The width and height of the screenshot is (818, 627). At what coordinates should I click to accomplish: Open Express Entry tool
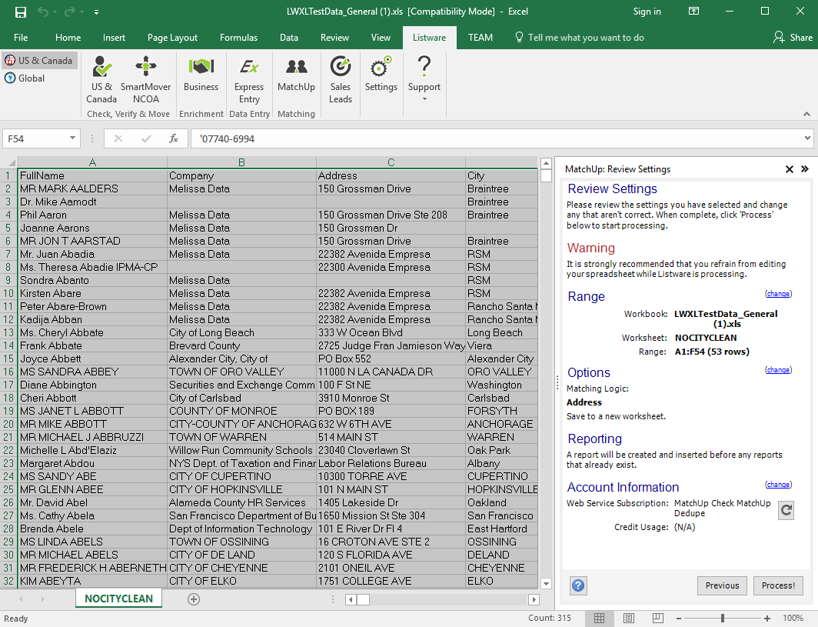(x=249, y=79)
